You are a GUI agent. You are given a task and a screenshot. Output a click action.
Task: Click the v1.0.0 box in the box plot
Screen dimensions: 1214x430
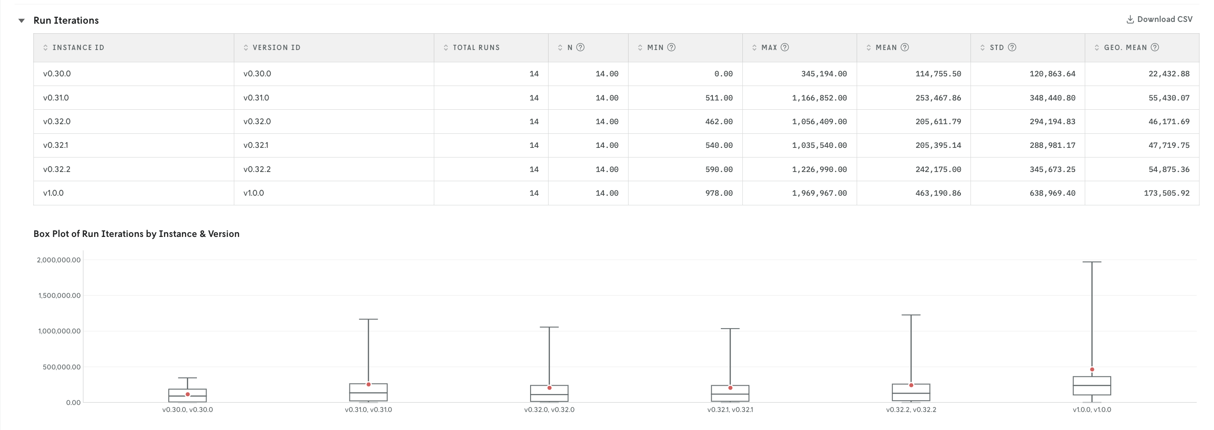click(1092, 386)
